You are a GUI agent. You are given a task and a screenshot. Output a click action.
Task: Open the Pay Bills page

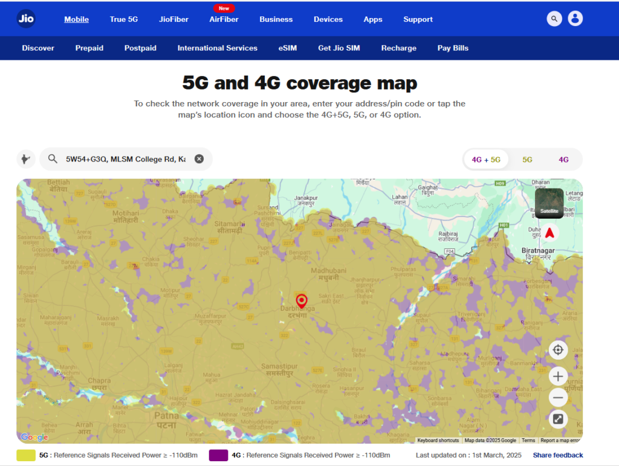tap(453, 48)
